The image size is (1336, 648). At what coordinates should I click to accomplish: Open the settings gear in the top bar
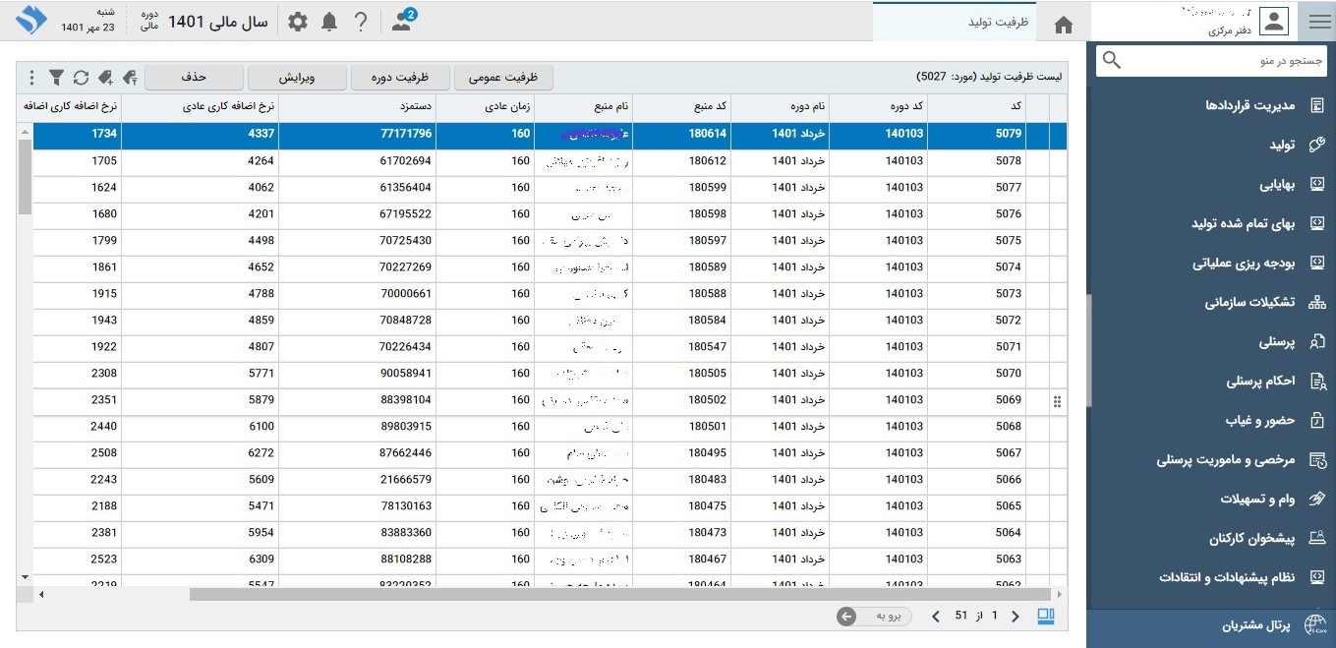pos(298,22)
